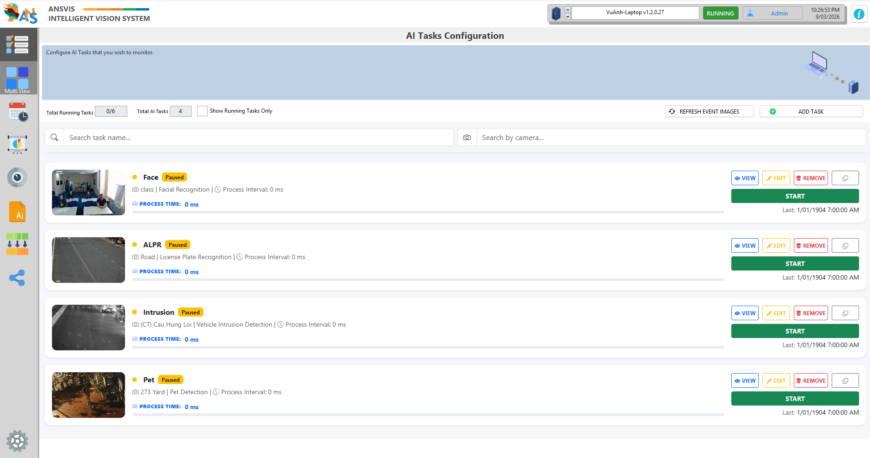This screenshot has width=870, height=458.
Task: Edit the ALPR task
Action: (x=776, y=246)
